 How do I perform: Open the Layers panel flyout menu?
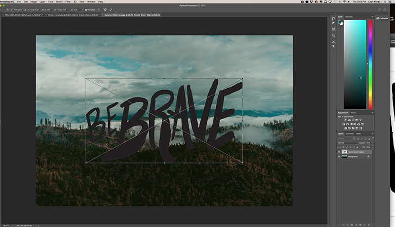point(372,133)
